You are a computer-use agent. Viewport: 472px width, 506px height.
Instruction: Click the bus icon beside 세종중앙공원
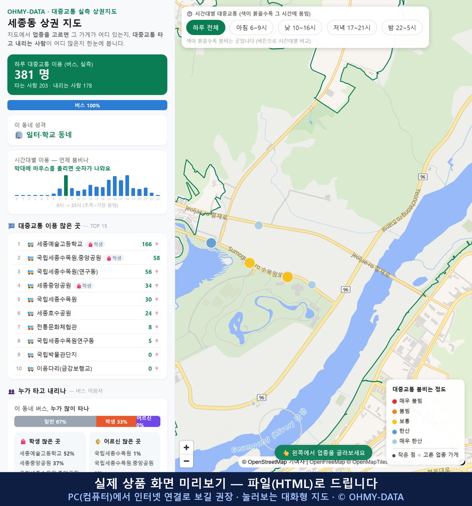click(31, 286)
